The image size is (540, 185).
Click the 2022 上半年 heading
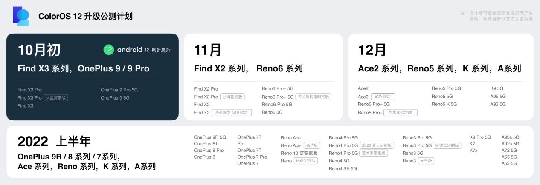(54, 141)
